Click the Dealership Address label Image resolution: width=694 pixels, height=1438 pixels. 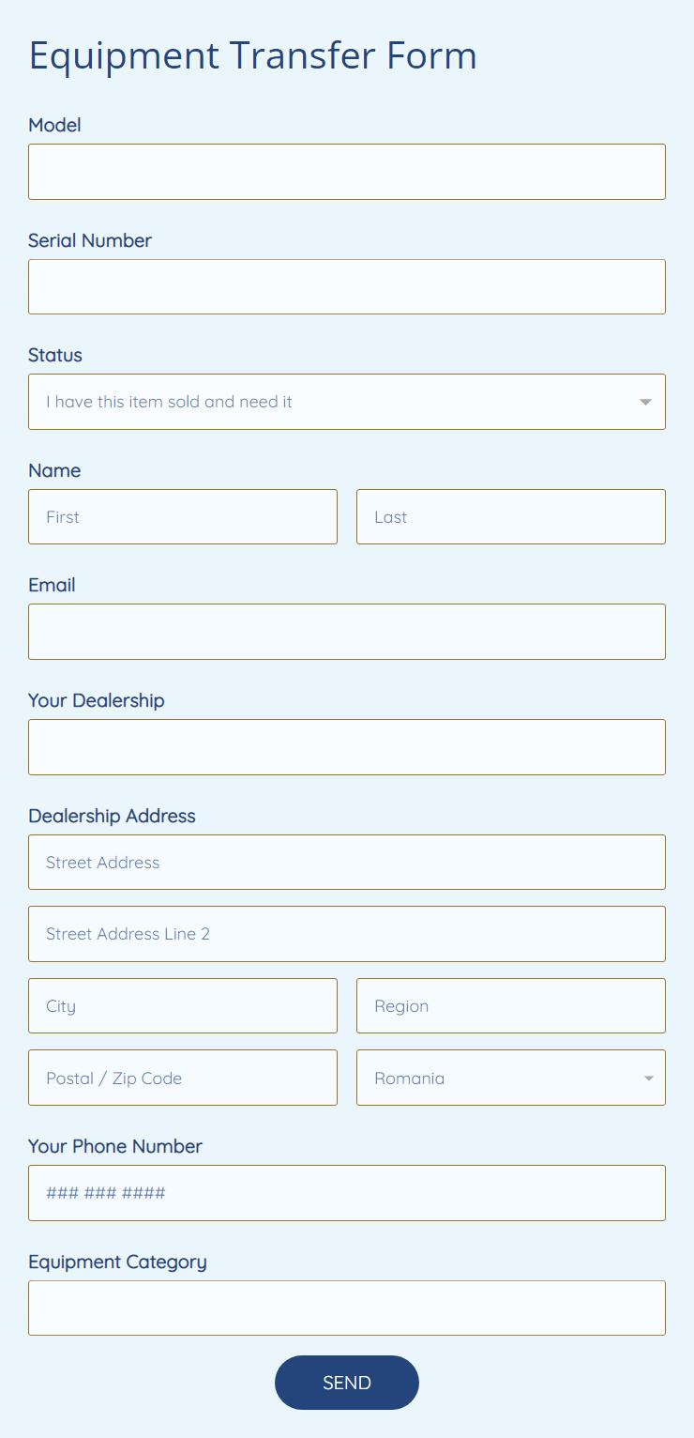click(x=112, y=816)
